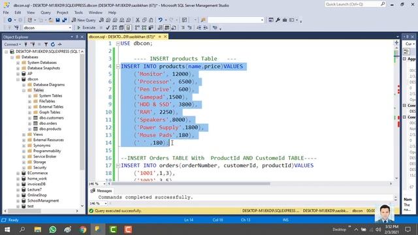Expand the System Databases folder
The image size is (418, 235).
point(18,63)
